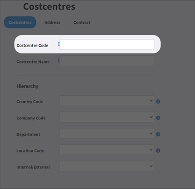Click the dots icon beside Costcentre Code
The height and width of the screenshot is (189, 195).
click(59, 44)
